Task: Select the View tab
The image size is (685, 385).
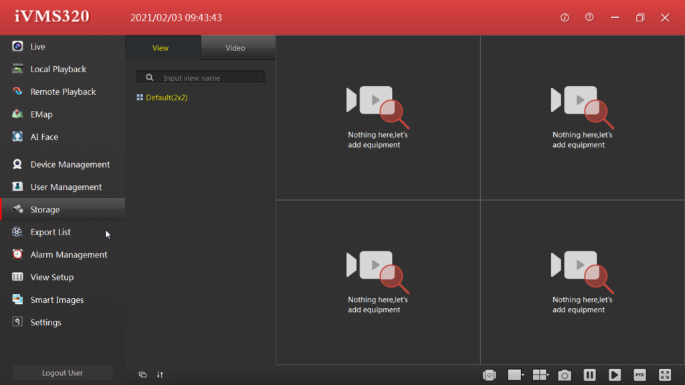Action: click(x=161, y=48)
